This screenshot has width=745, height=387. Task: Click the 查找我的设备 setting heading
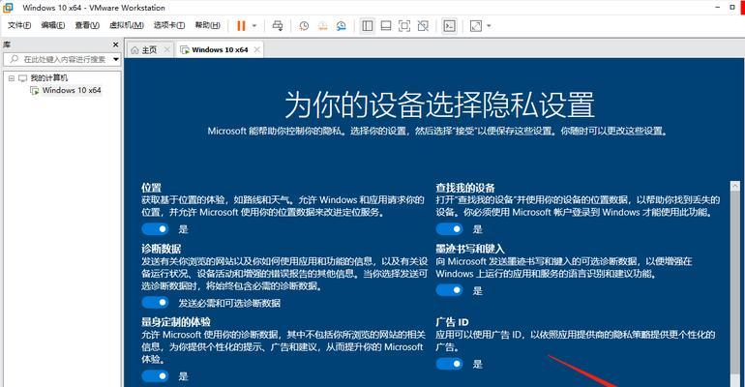465,188
